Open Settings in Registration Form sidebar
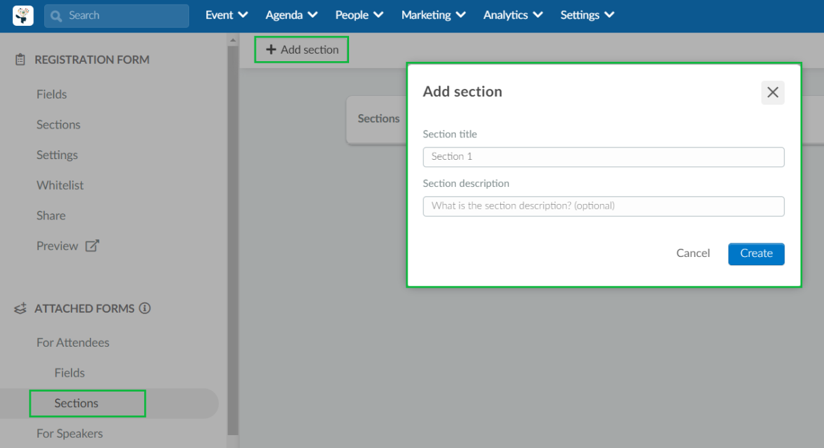This screenshot has height=448, width=824. coord(57,155)
